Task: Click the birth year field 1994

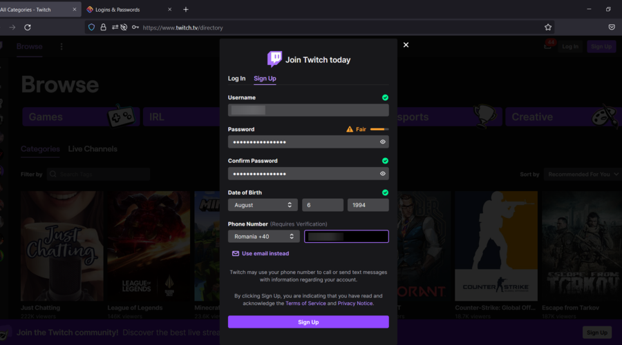Action: (368, 205)
